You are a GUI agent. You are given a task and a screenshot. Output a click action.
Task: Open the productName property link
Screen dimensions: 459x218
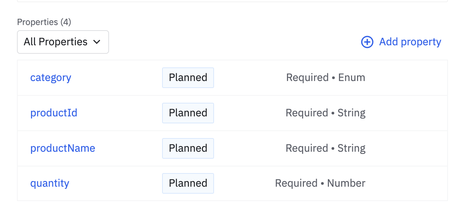point(63,148)
